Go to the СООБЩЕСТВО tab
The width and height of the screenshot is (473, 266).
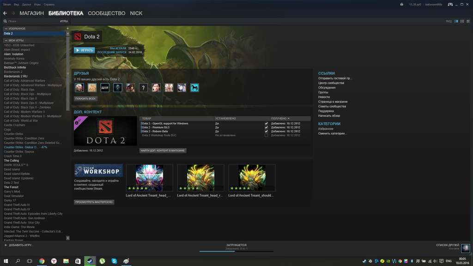[107, 13]
